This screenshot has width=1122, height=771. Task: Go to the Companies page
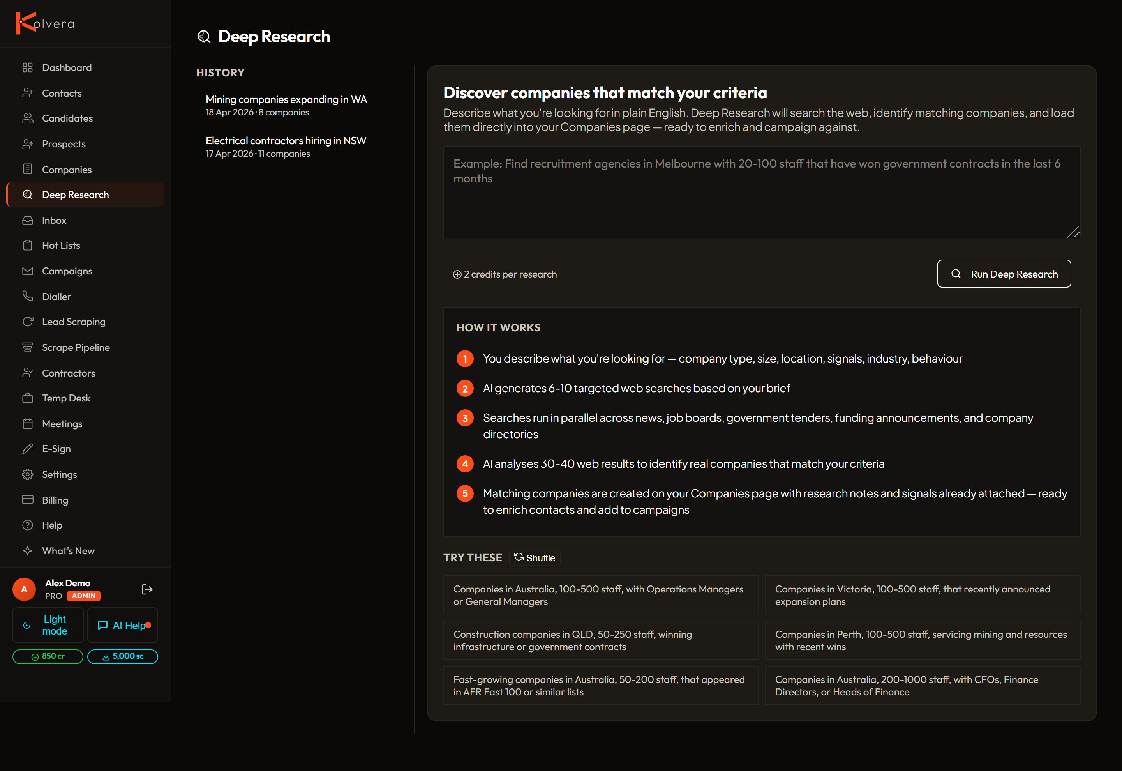pos(85,169)
